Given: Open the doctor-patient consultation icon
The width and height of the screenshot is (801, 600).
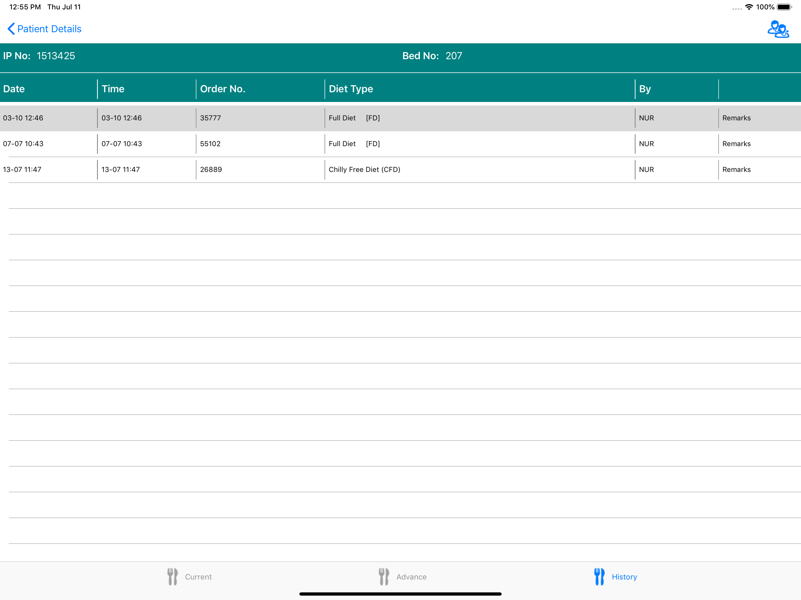Looking at the screenshot, I should 778,29.
